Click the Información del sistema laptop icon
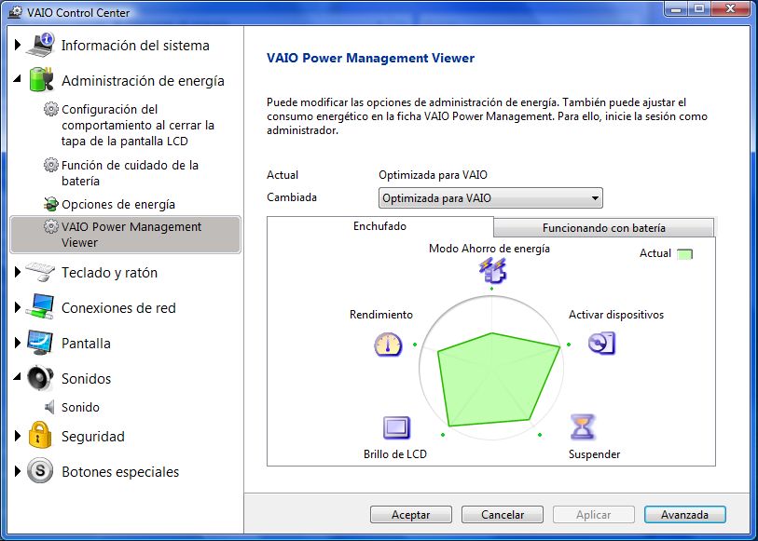The image size is (758, 541). [41, 45]
